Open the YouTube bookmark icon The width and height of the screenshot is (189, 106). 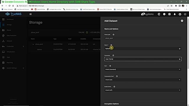click(32, 9)
